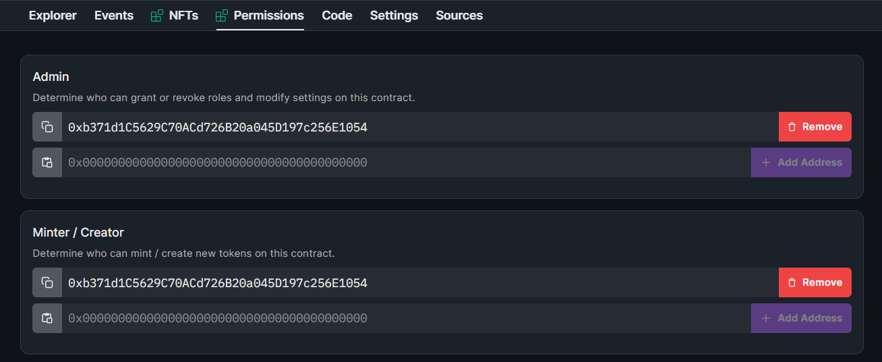Paste from clipboard into Admin address field
882x362 pixels.
[47, 162]
